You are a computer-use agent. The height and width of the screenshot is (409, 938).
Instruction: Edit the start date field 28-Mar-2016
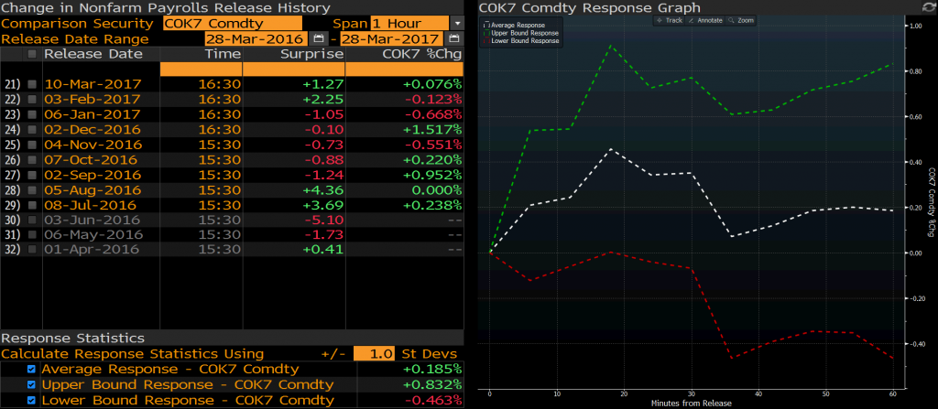coord(256,38)
